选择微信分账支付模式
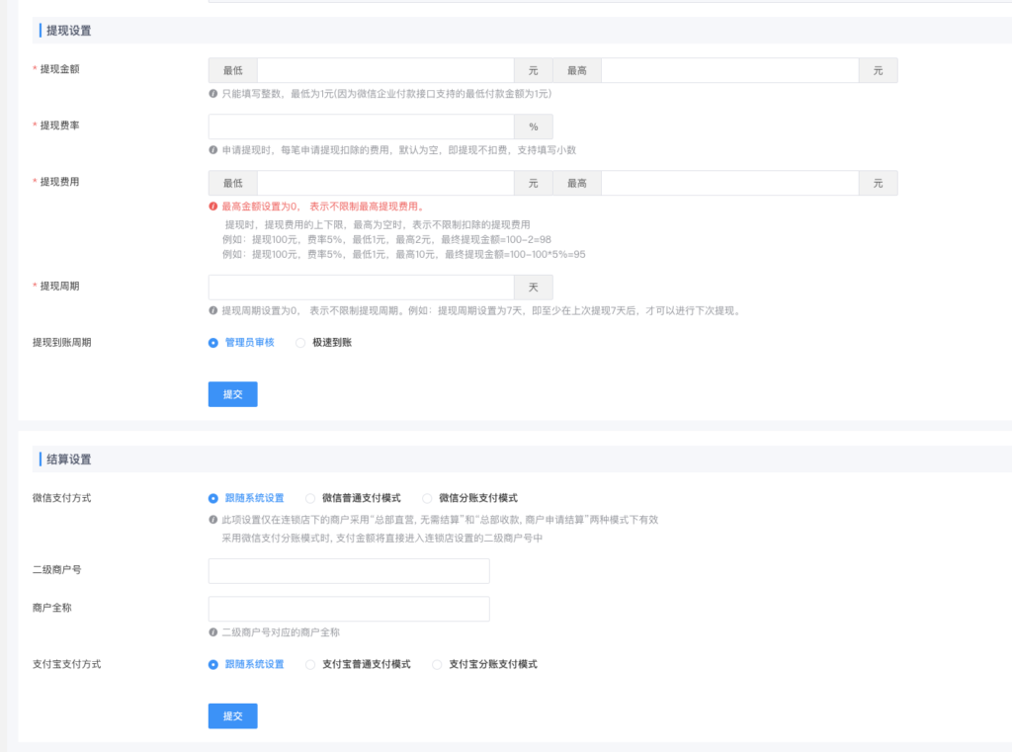 426,498
